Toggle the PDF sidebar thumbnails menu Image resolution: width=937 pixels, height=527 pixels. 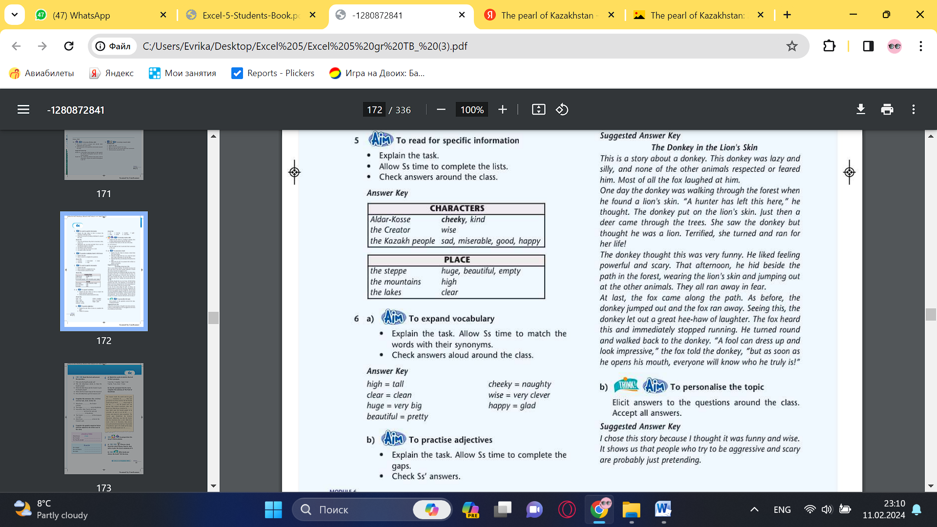point(23,110)
